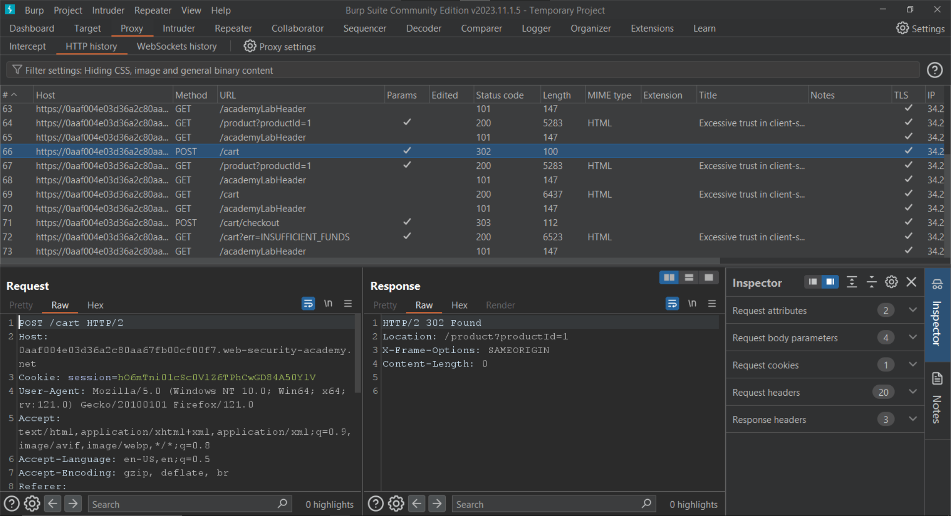Expand Response headers section
This screenshot has height=516, width=951.
pos(912,419)
